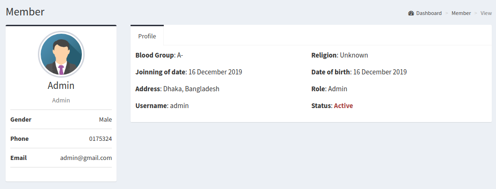Click the Date of birth value

point(380,72)
